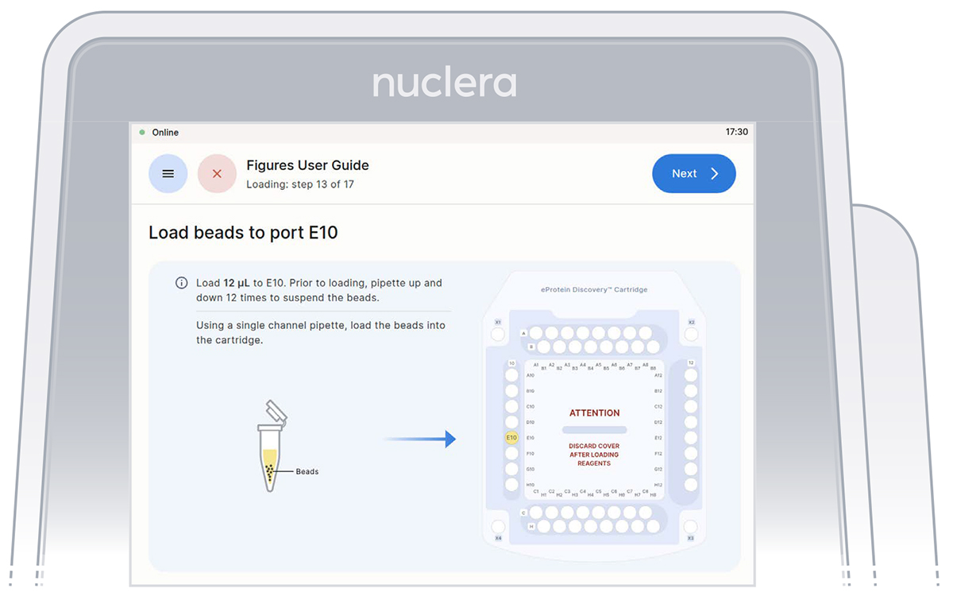The height and width of the screenshot is (600, 953).
Task: Click the blue arrow pointing to cartridge
Action: point(420,439)
